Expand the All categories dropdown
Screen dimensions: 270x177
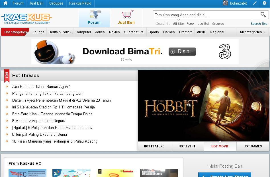252,32
